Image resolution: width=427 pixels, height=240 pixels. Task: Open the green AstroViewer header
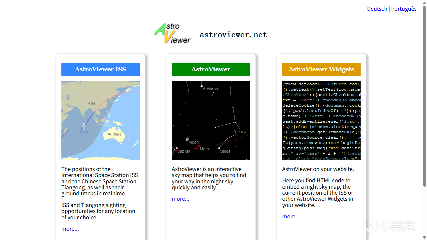click(211, 69)
